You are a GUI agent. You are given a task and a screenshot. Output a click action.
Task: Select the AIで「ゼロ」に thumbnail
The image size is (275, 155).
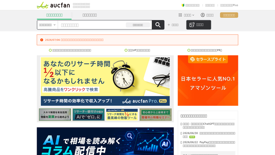89,115
